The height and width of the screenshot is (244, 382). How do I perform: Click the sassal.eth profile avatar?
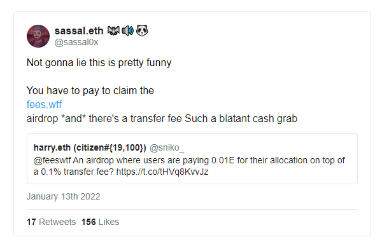(38, 36)
